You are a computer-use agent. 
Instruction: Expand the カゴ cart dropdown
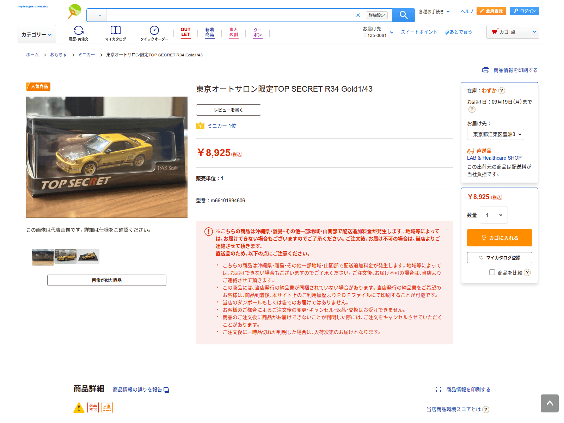point(513,32)
